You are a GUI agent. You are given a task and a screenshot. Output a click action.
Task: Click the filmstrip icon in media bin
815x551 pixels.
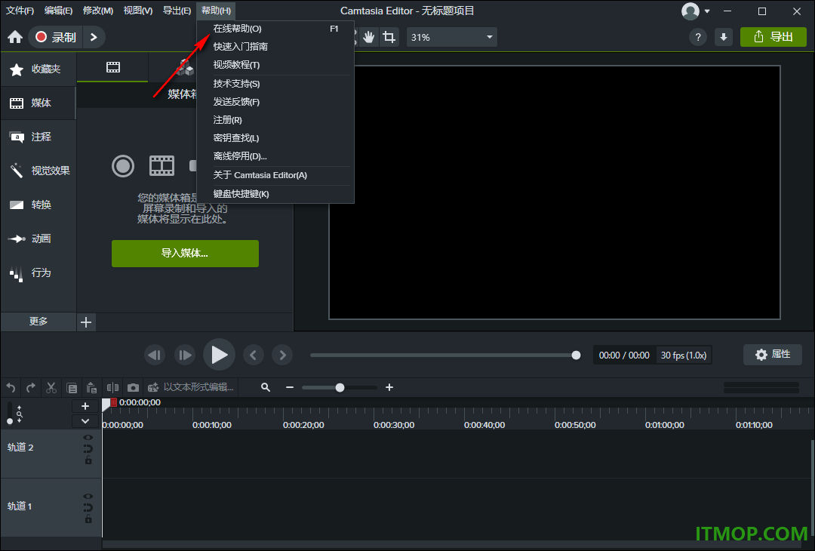[161, 165]
